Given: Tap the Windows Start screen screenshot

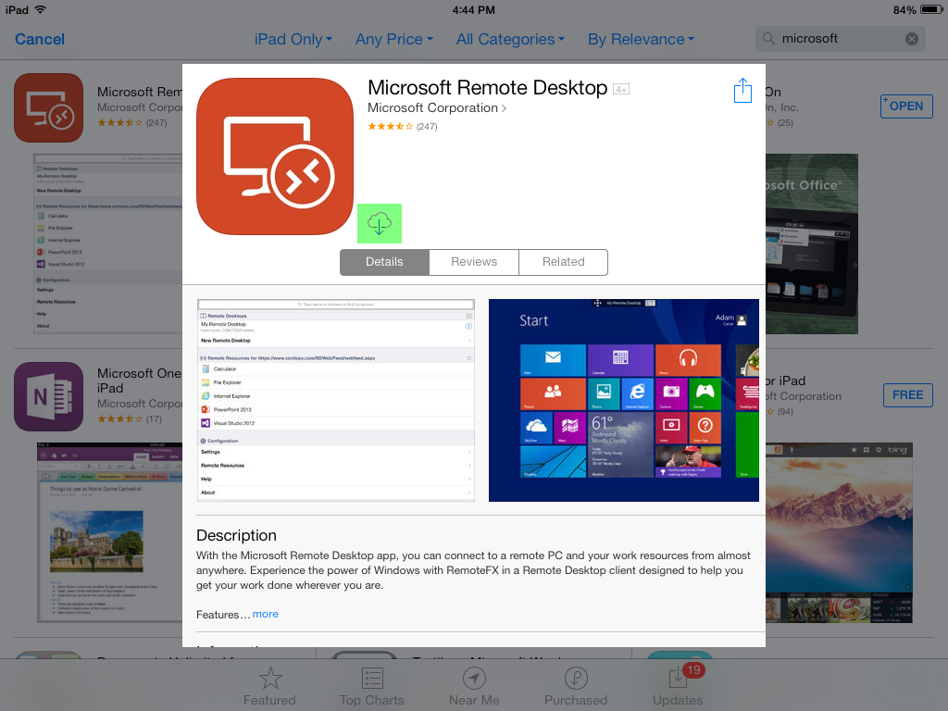Looking at the screenshot, I should click(623, 400).
